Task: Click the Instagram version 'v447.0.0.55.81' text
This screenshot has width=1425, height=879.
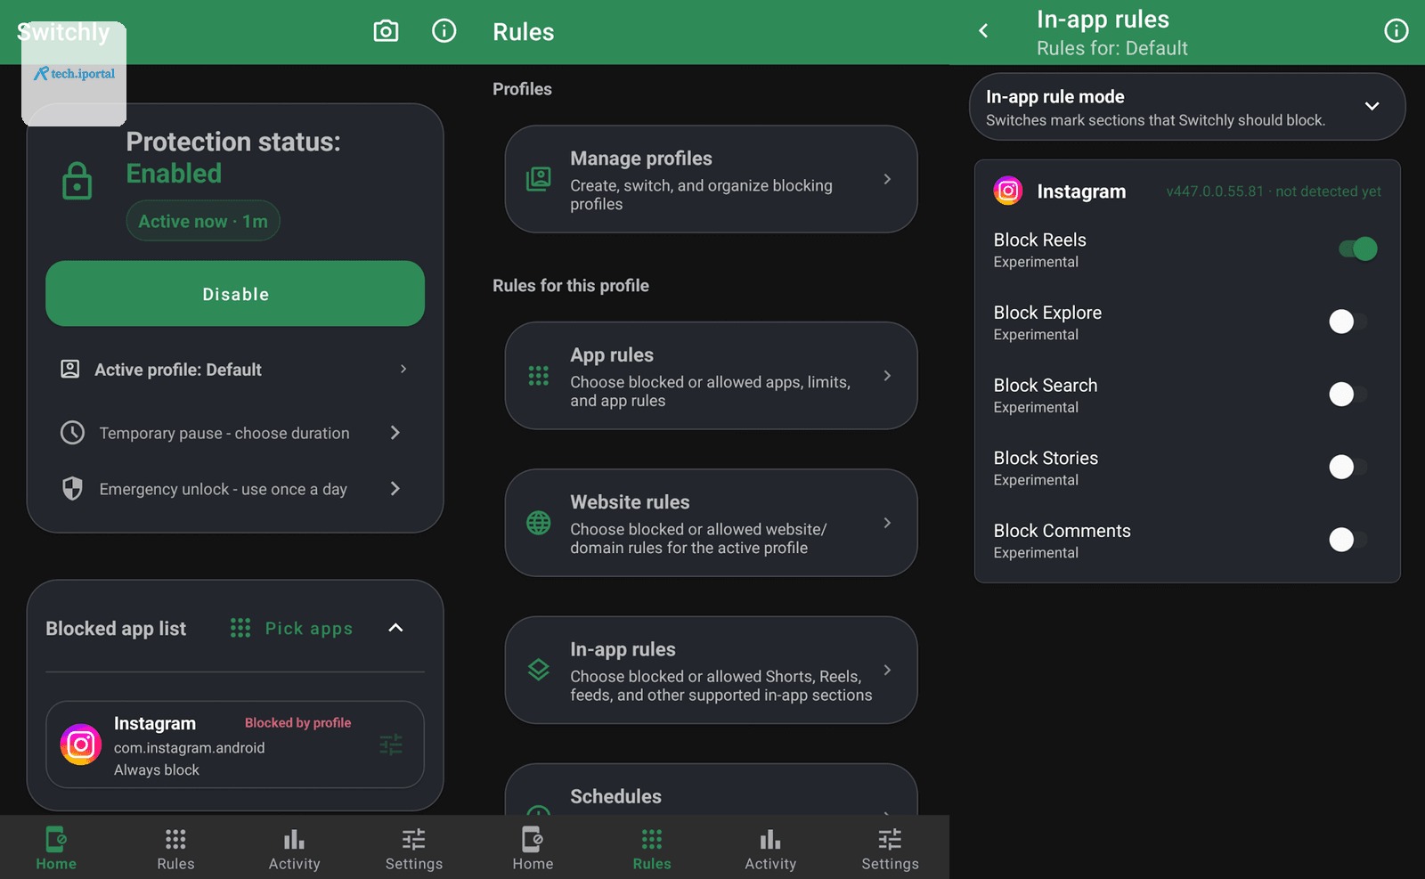Action: [x=1215, y=191]
